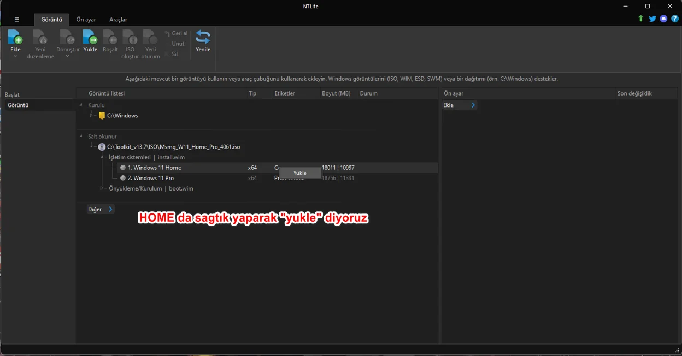Click the Boşalt (unload) toolbar icon
This screenshot has width=682, height=356.
[110, 37]
